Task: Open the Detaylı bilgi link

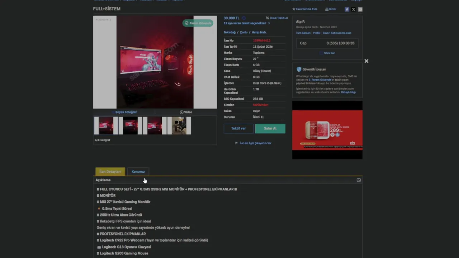Action: click(x=348, y=92)
